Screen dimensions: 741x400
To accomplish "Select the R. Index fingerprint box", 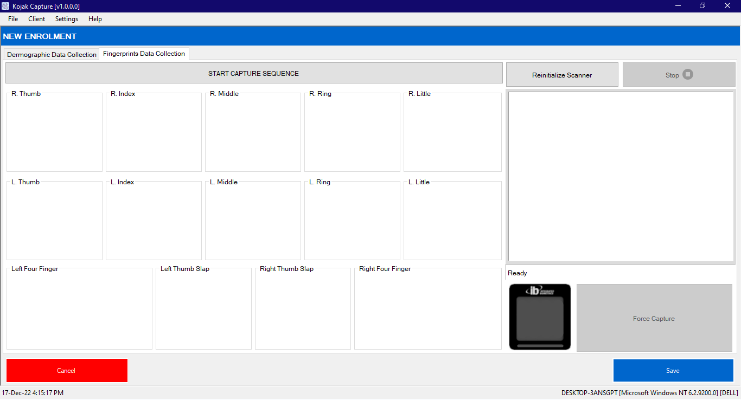I will pyautogui.click(x=154, y=133).
